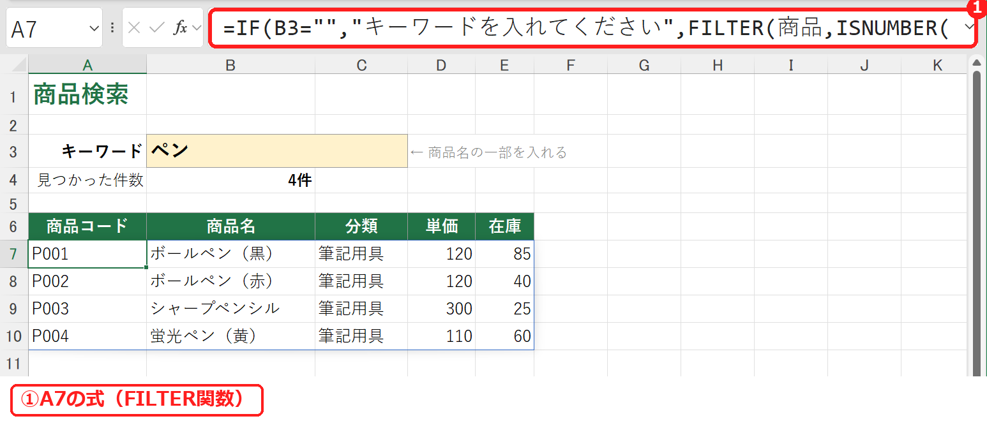Click the Cancel X icon in formula bar
987x421 pixels.
point(134,27)
